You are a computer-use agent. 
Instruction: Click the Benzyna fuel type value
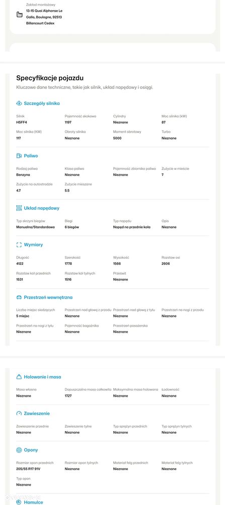click(x=23, y=175)
